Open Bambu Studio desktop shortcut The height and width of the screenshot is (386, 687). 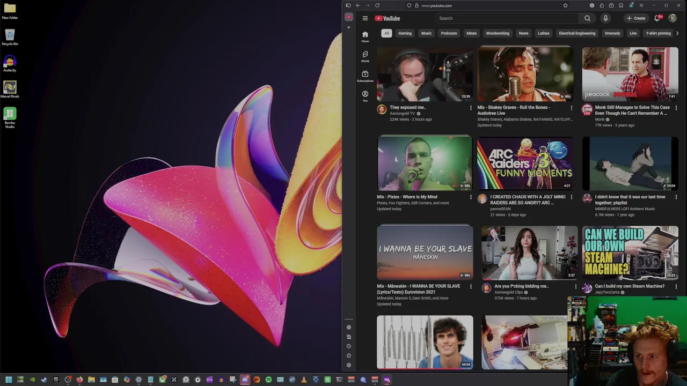pos(10,117)
